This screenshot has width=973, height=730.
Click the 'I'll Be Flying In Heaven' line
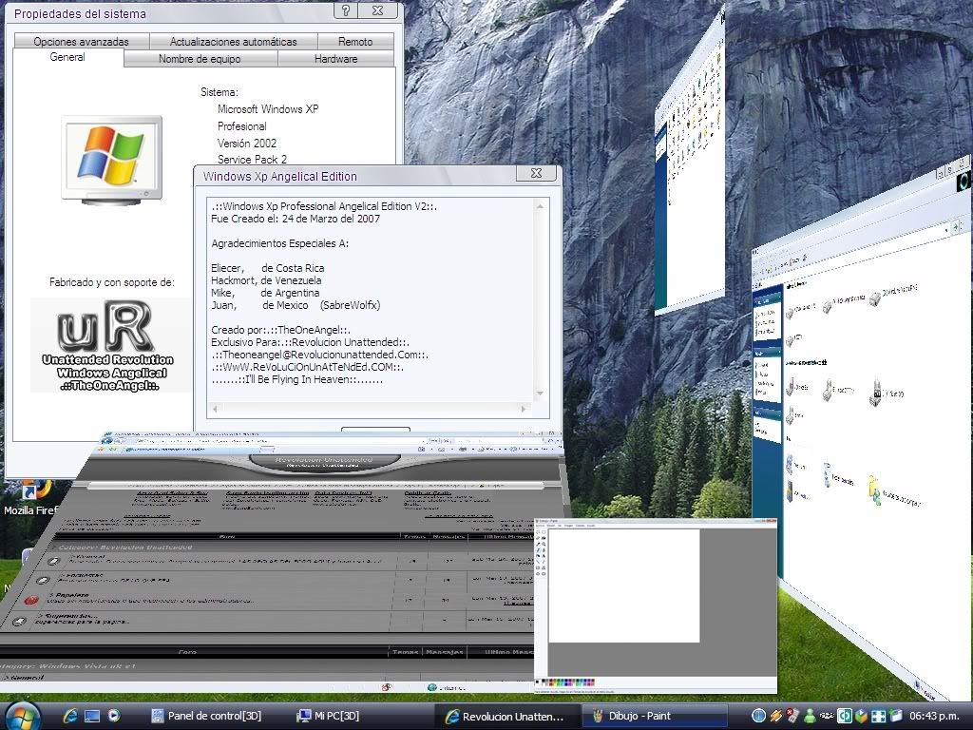click(x=297, y=380)
